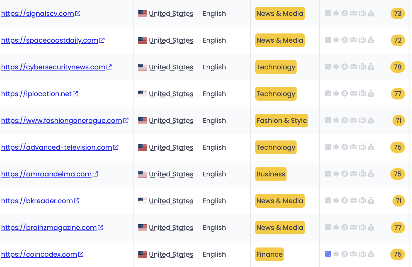The height and width of the screenshot is (267, 412).
Task: Click the Finance category tag
Action: coord(270,254)
